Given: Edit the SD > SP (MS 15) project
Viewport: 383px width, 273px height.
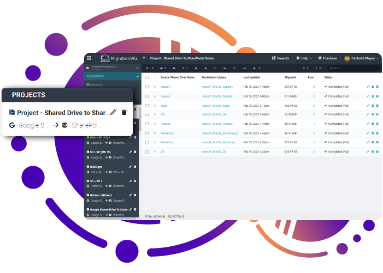Looking at the screenshot, I should pyautogui.click(x=131, y=151).
